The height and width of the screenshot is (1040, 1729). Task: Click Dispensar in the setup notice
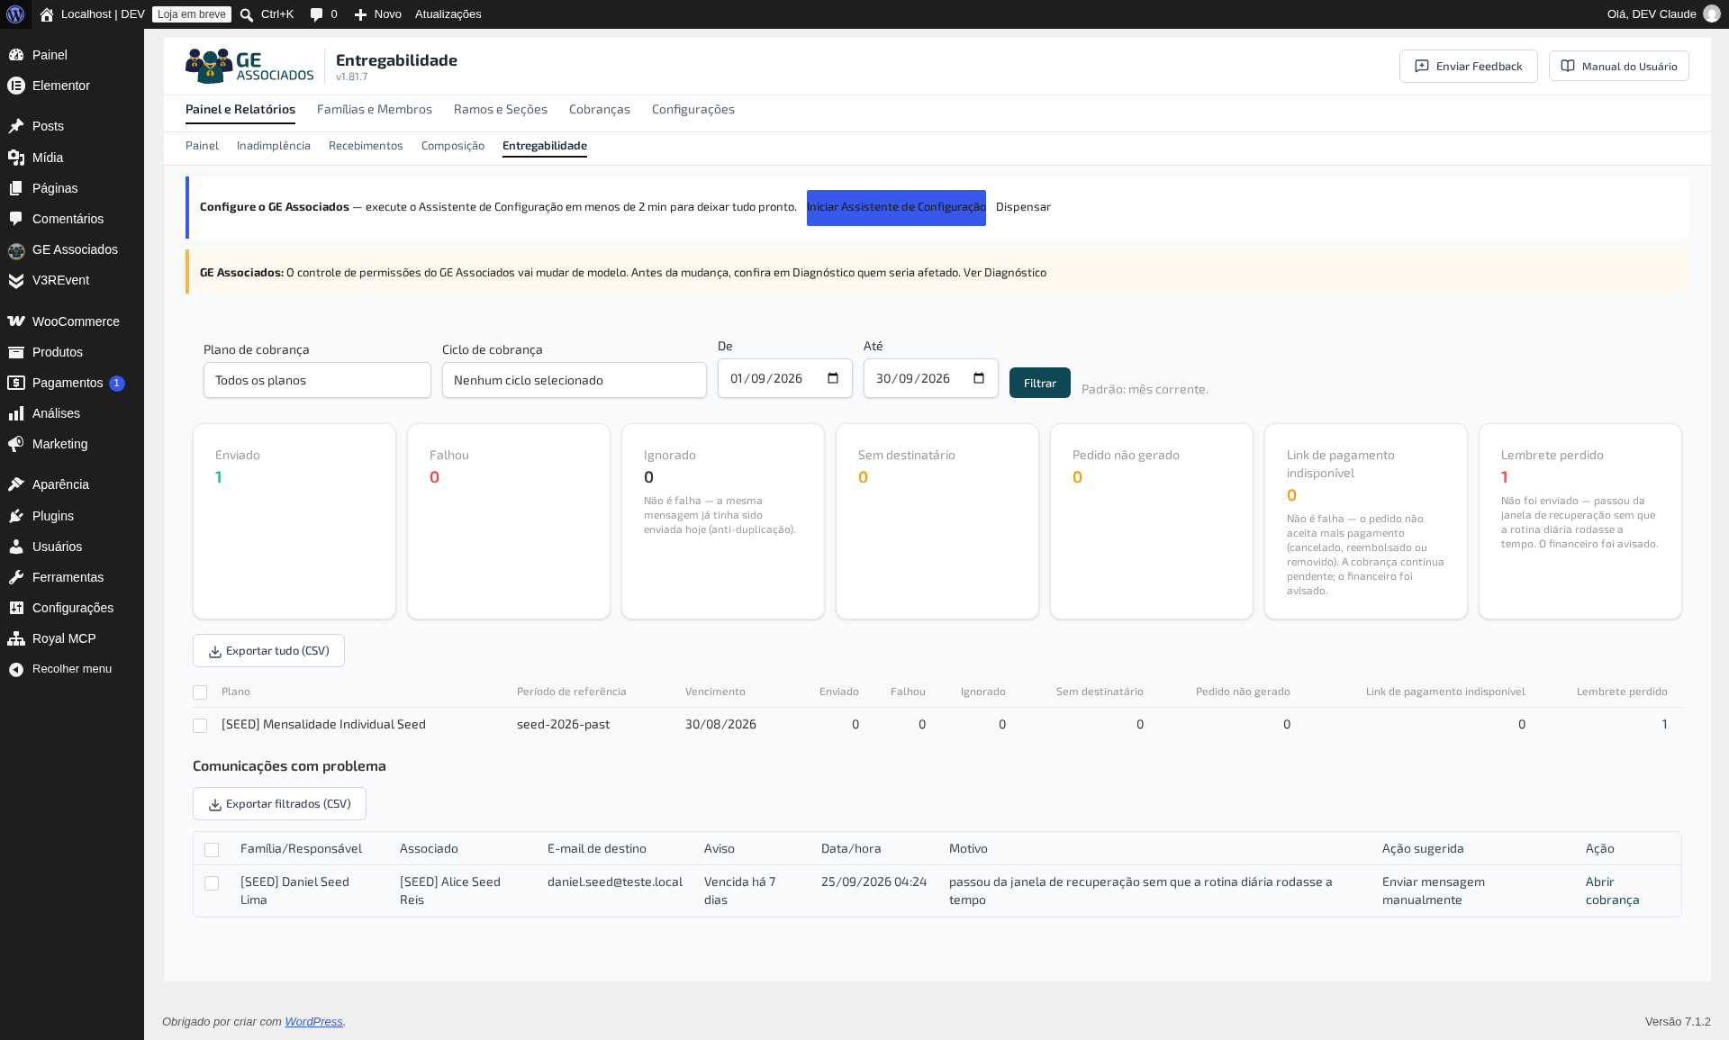(1023, 207)
